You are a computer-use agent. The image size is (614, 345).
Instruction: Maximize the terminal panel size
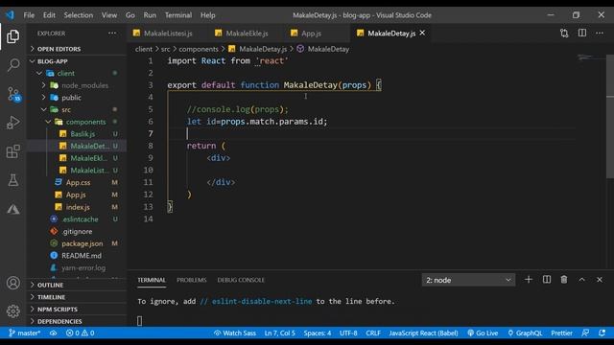tap(582, 279)
